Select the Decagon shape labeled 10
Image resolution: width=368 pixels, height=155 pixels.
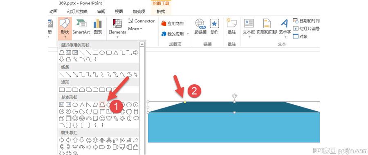(62, 111)
